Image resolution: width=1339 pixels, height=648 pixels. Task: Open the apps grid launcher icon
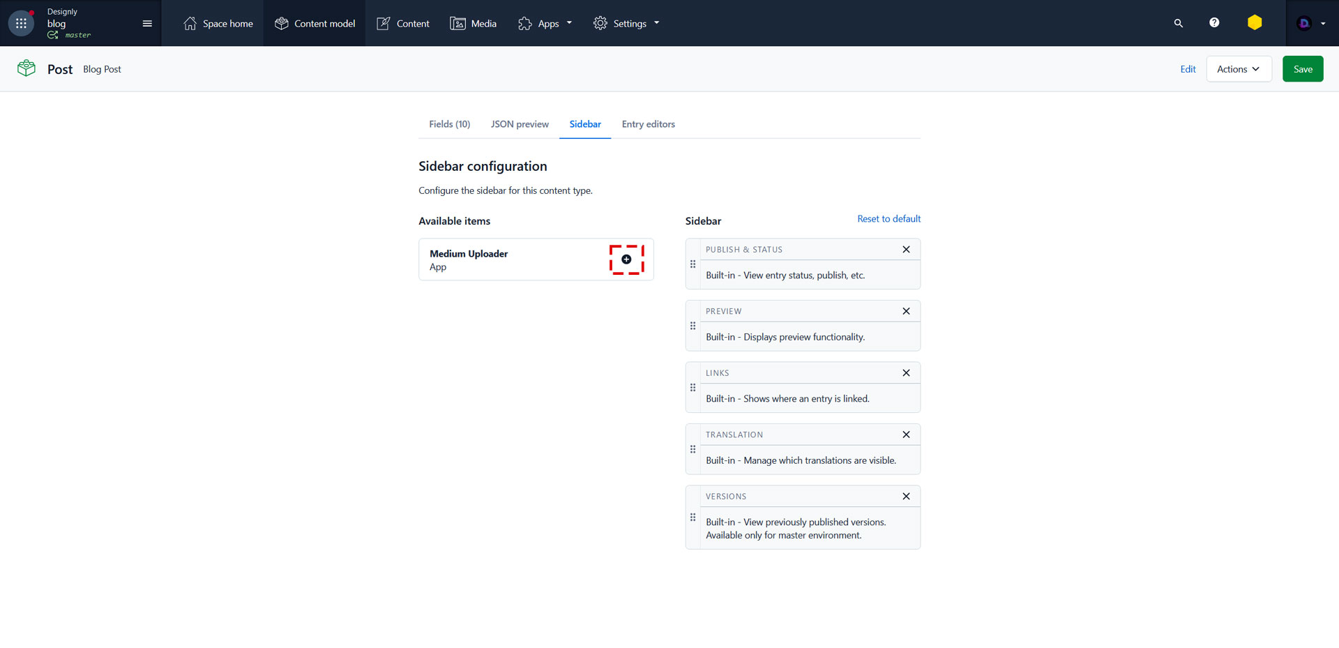21,23
